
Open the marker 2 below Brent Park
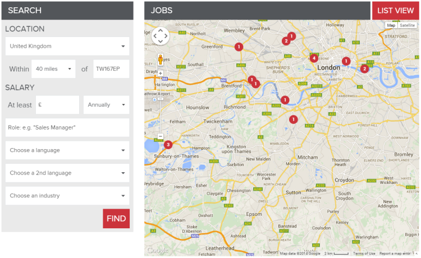point(286,41)
